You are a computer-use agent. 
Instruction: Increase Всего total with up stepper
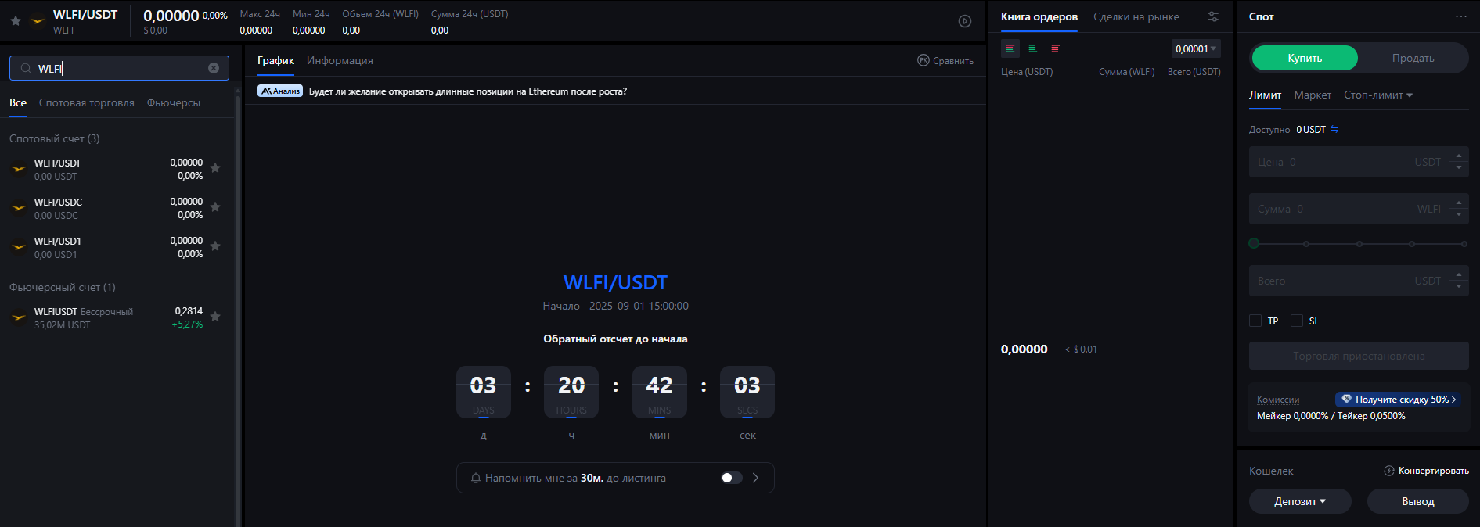pos(1459,274)
